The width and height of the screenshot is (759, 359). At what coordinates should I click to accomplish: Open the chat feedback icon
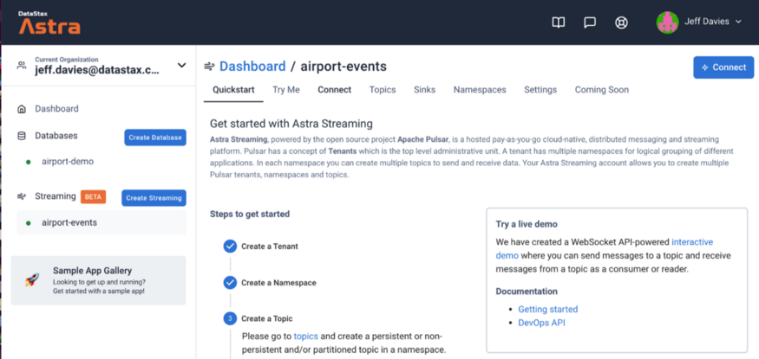coord(590,22)
